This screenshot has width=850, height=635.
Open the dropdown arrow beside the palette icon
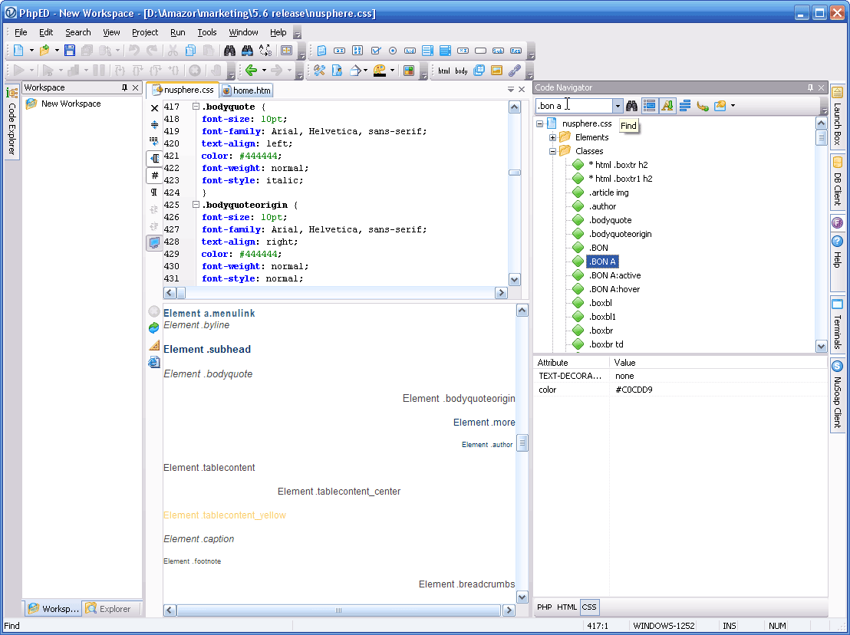pyautogui.click(x=392, y=70)
